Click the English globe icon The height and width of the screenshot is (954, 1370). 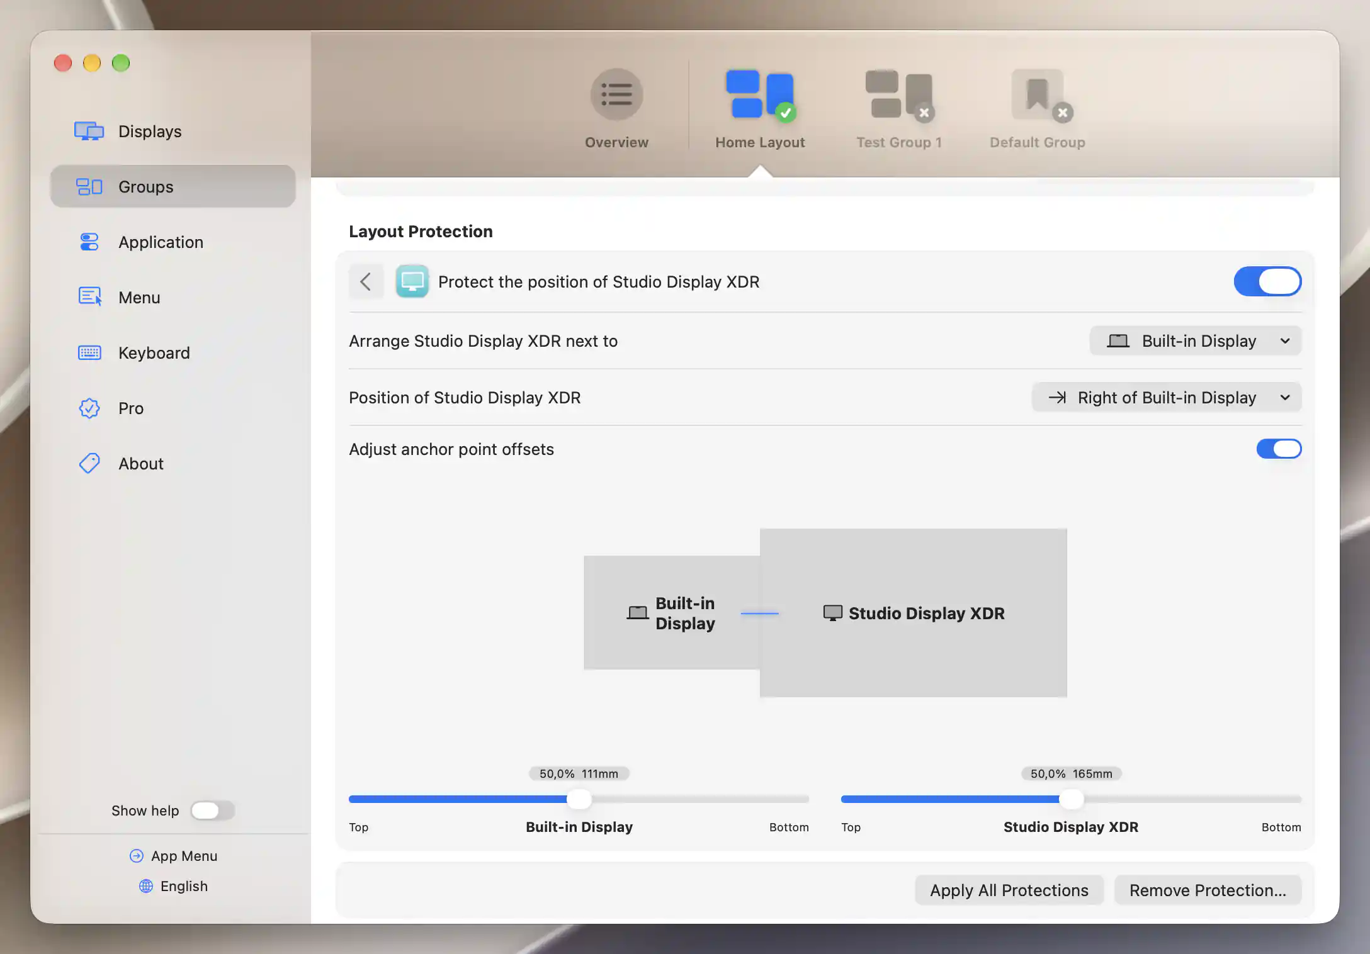(145, 886)
